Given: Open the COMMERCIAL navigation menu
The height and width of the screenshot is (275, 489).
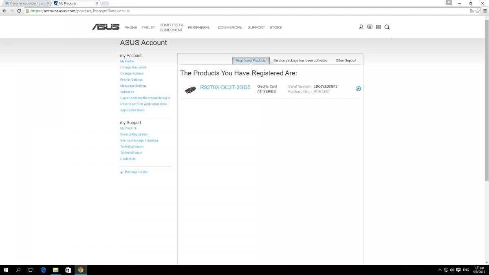Looking at the screenshot, I should coord(230,28).
